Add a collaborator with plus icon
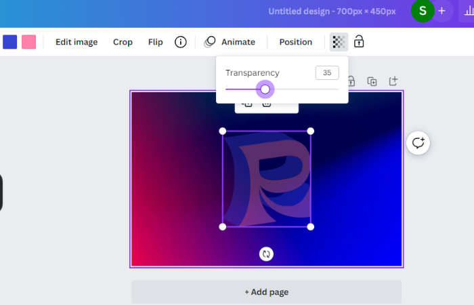This screenshot has width=474, height=305. coord(442,11)
